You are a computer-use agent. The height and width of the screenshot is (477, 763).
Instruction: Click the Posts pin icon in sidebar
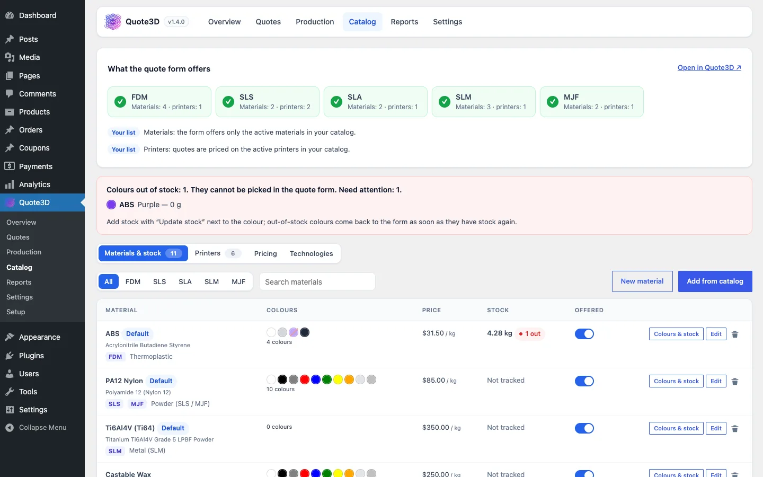[10, 39]
